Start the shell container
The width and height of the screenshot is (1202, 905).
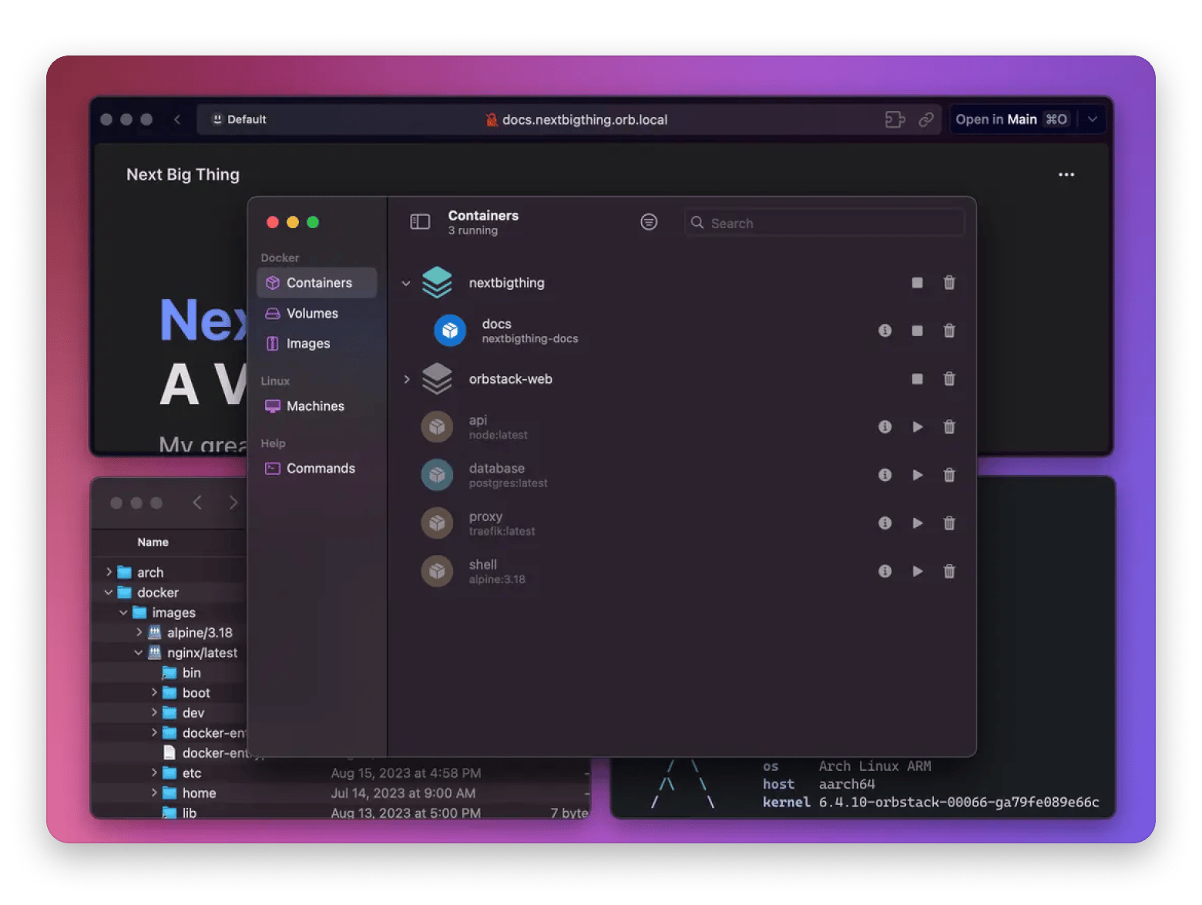tap(917, 571)
